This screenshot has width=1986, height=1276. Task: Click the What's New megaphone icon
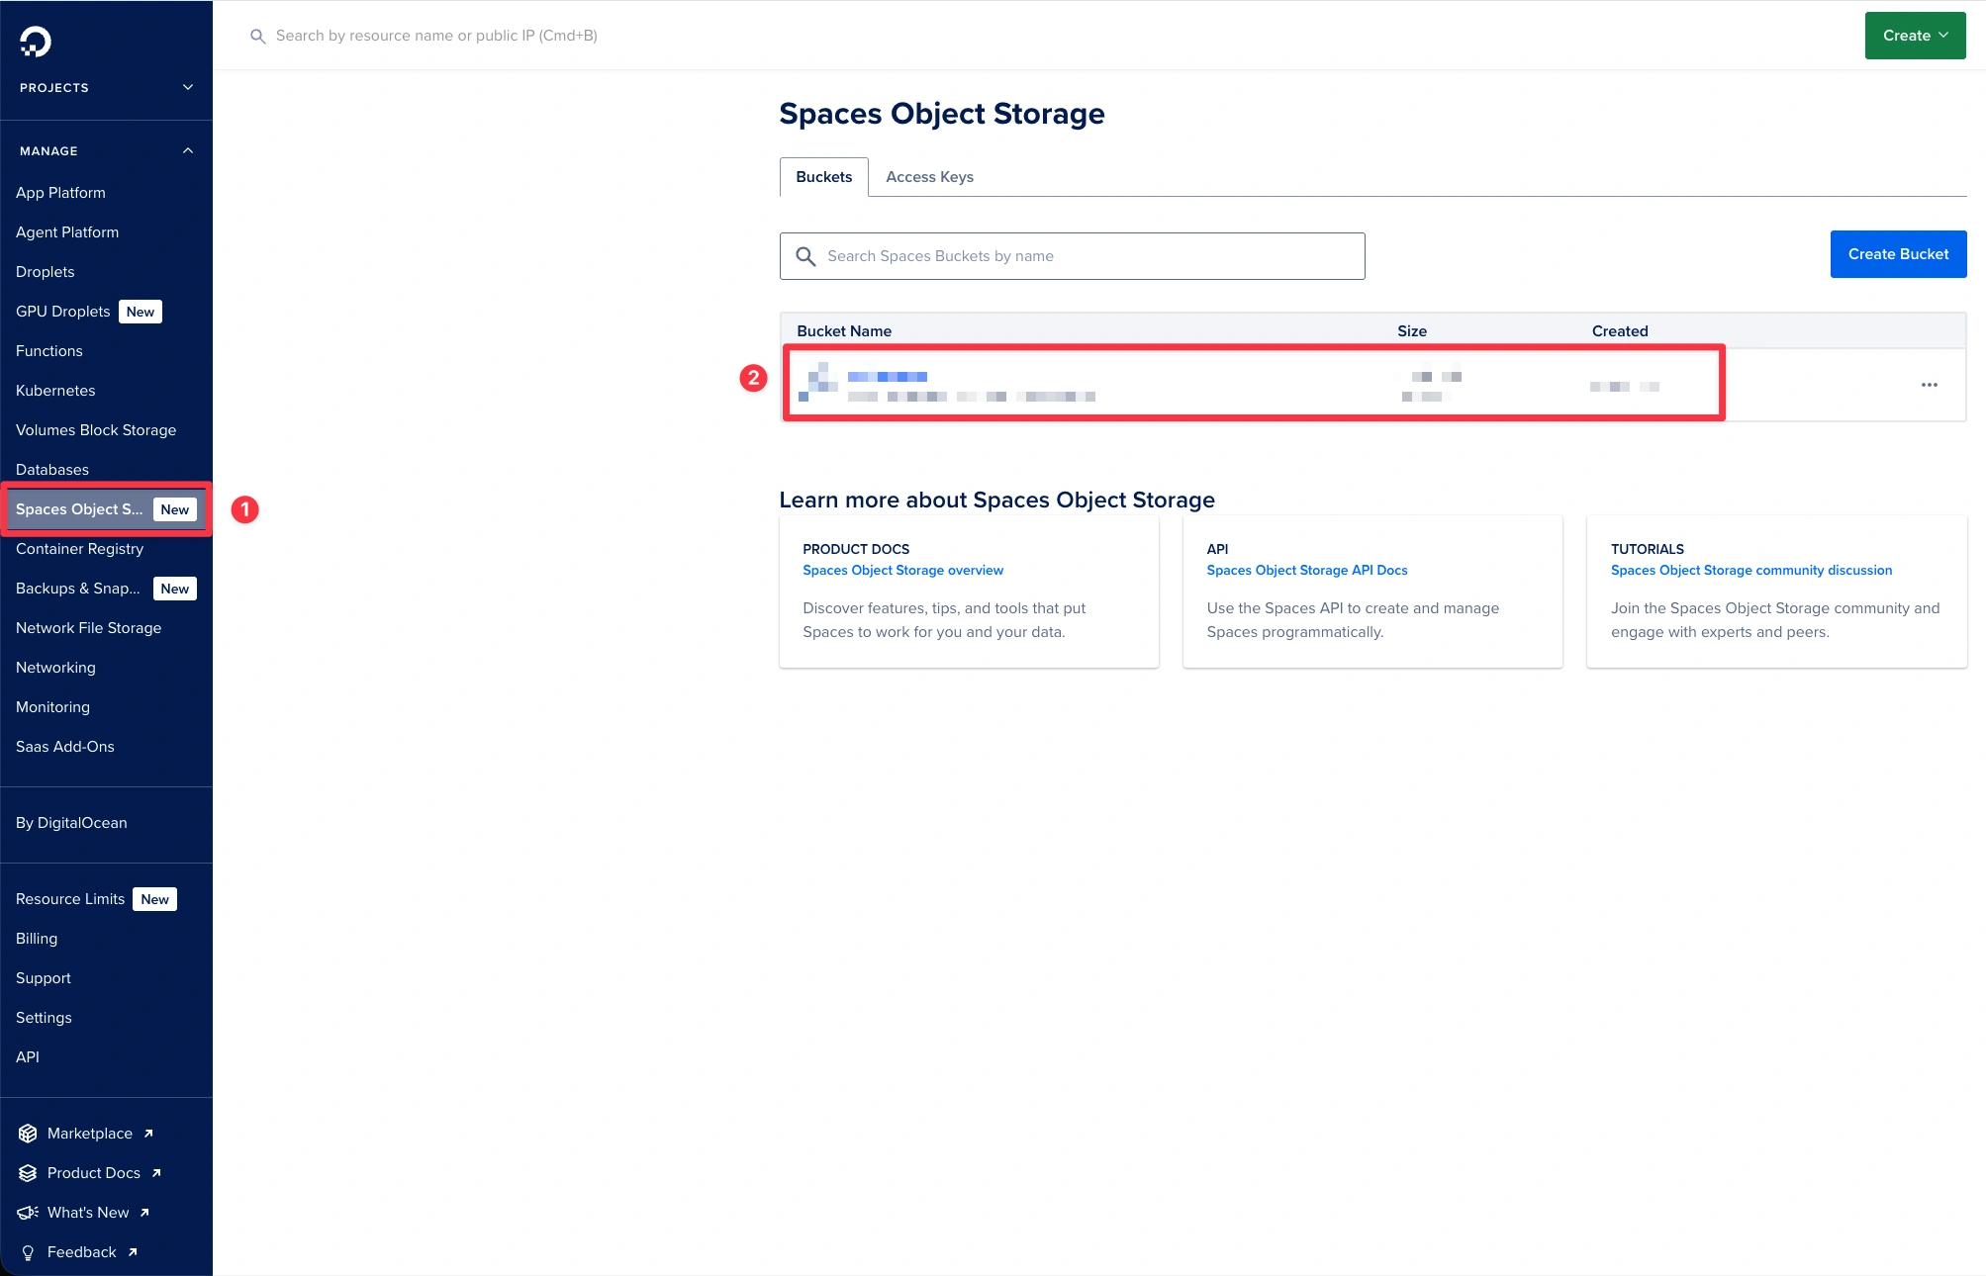(x=26, y=1212)
